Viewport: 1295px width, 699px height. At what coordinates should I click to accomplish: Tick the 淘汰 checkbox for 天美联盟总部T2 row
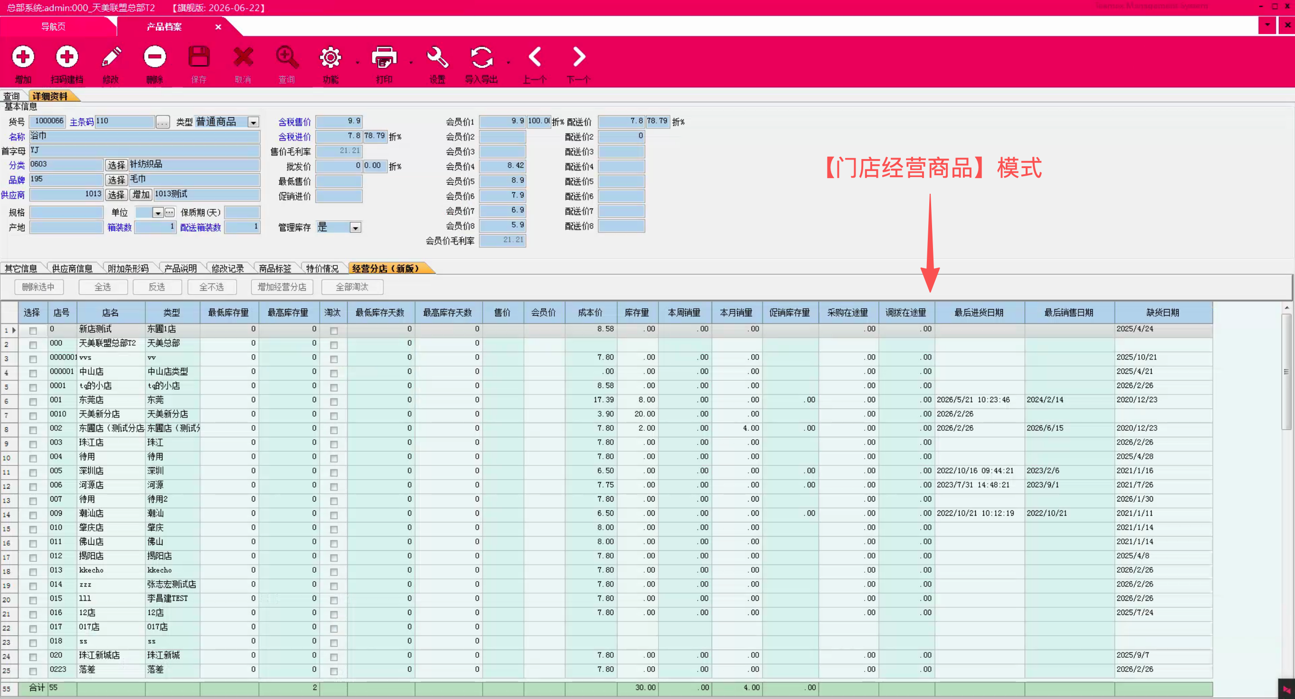click(x=334, y=345)
